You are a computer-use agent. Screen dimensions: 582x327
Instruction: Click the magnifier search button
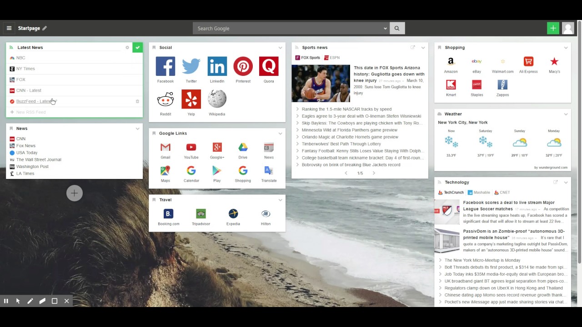point(397,28)
